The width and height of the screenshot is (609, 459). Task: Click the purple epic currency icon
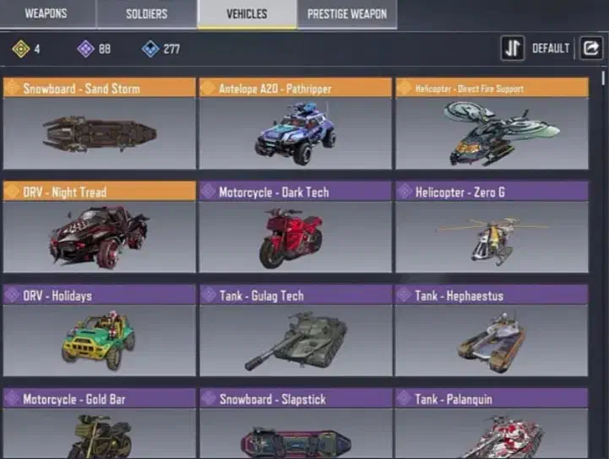85,49
